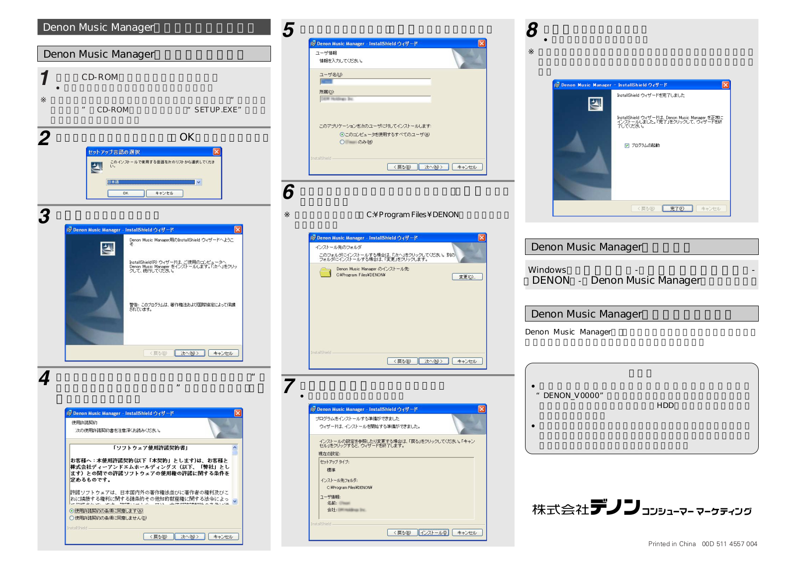Click the license text scrollbar down arrow
Viewport: 796px width, 568px height.
point(235,501)
